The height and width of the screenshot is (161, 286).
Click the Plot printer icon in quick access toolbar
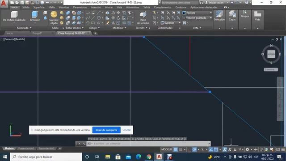click(x=42, y=3)
